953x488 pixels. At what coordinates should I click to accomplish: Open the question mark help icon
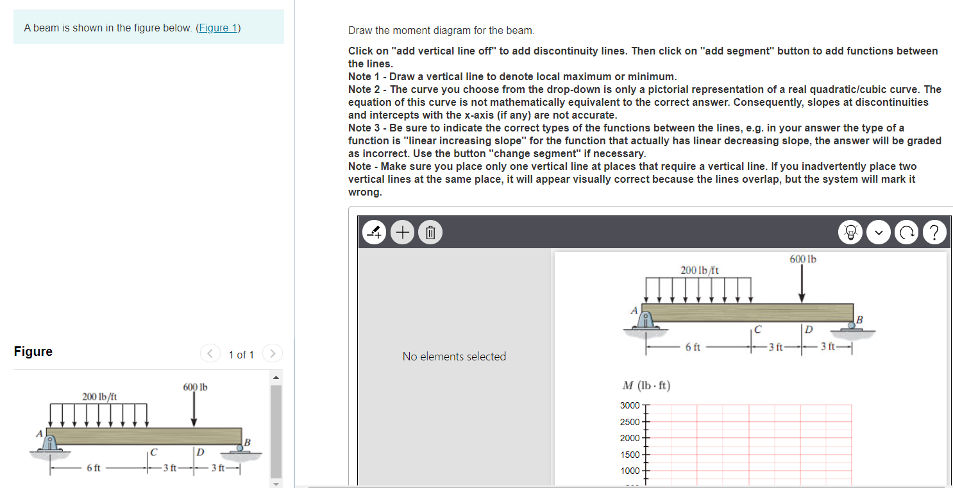(935, 233)
